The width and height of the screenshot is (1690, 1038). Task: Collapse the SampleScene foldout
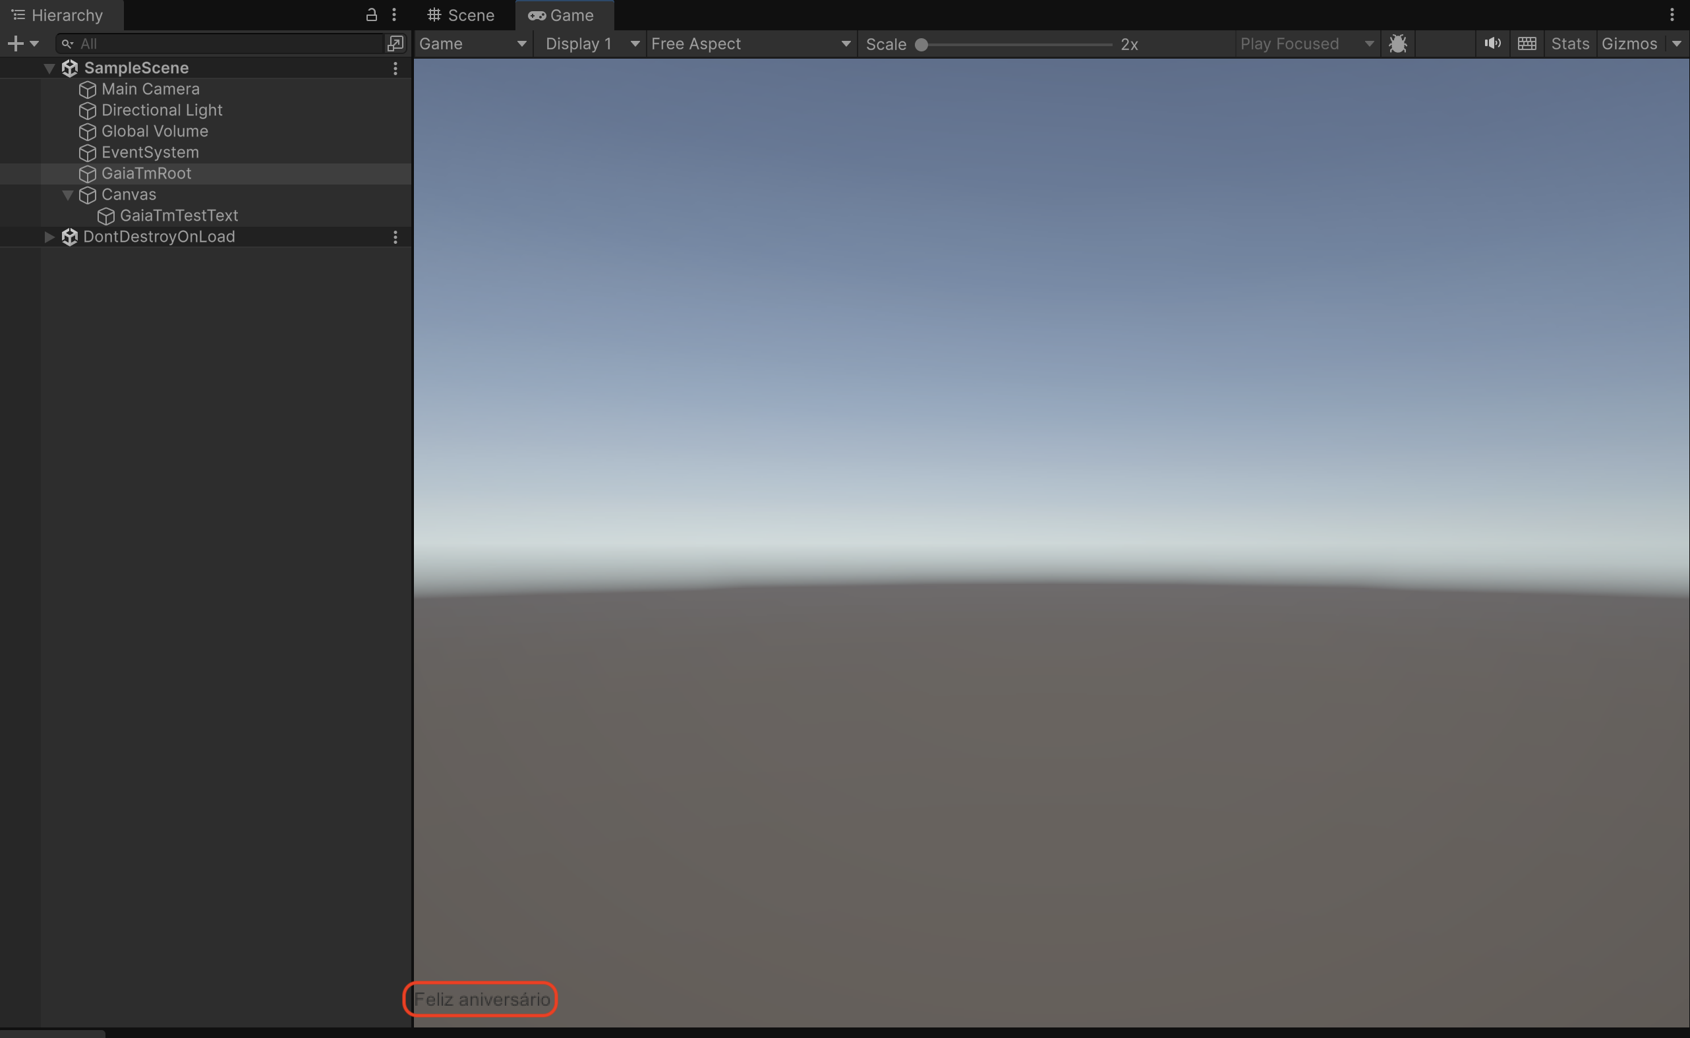(x=49, y=68)
